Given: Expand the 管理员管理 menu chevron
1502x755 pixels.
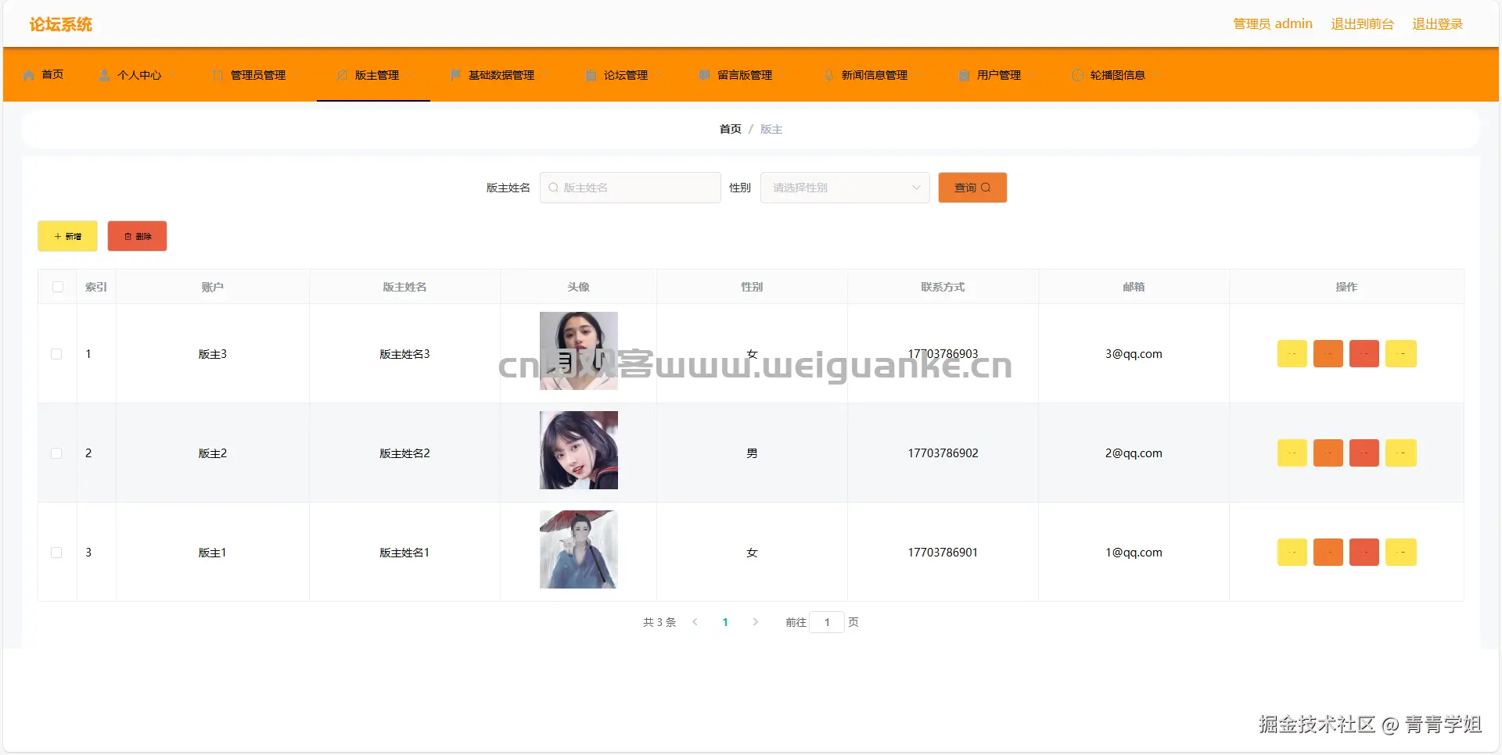Looking at the screenshot, I should point(296,75).
